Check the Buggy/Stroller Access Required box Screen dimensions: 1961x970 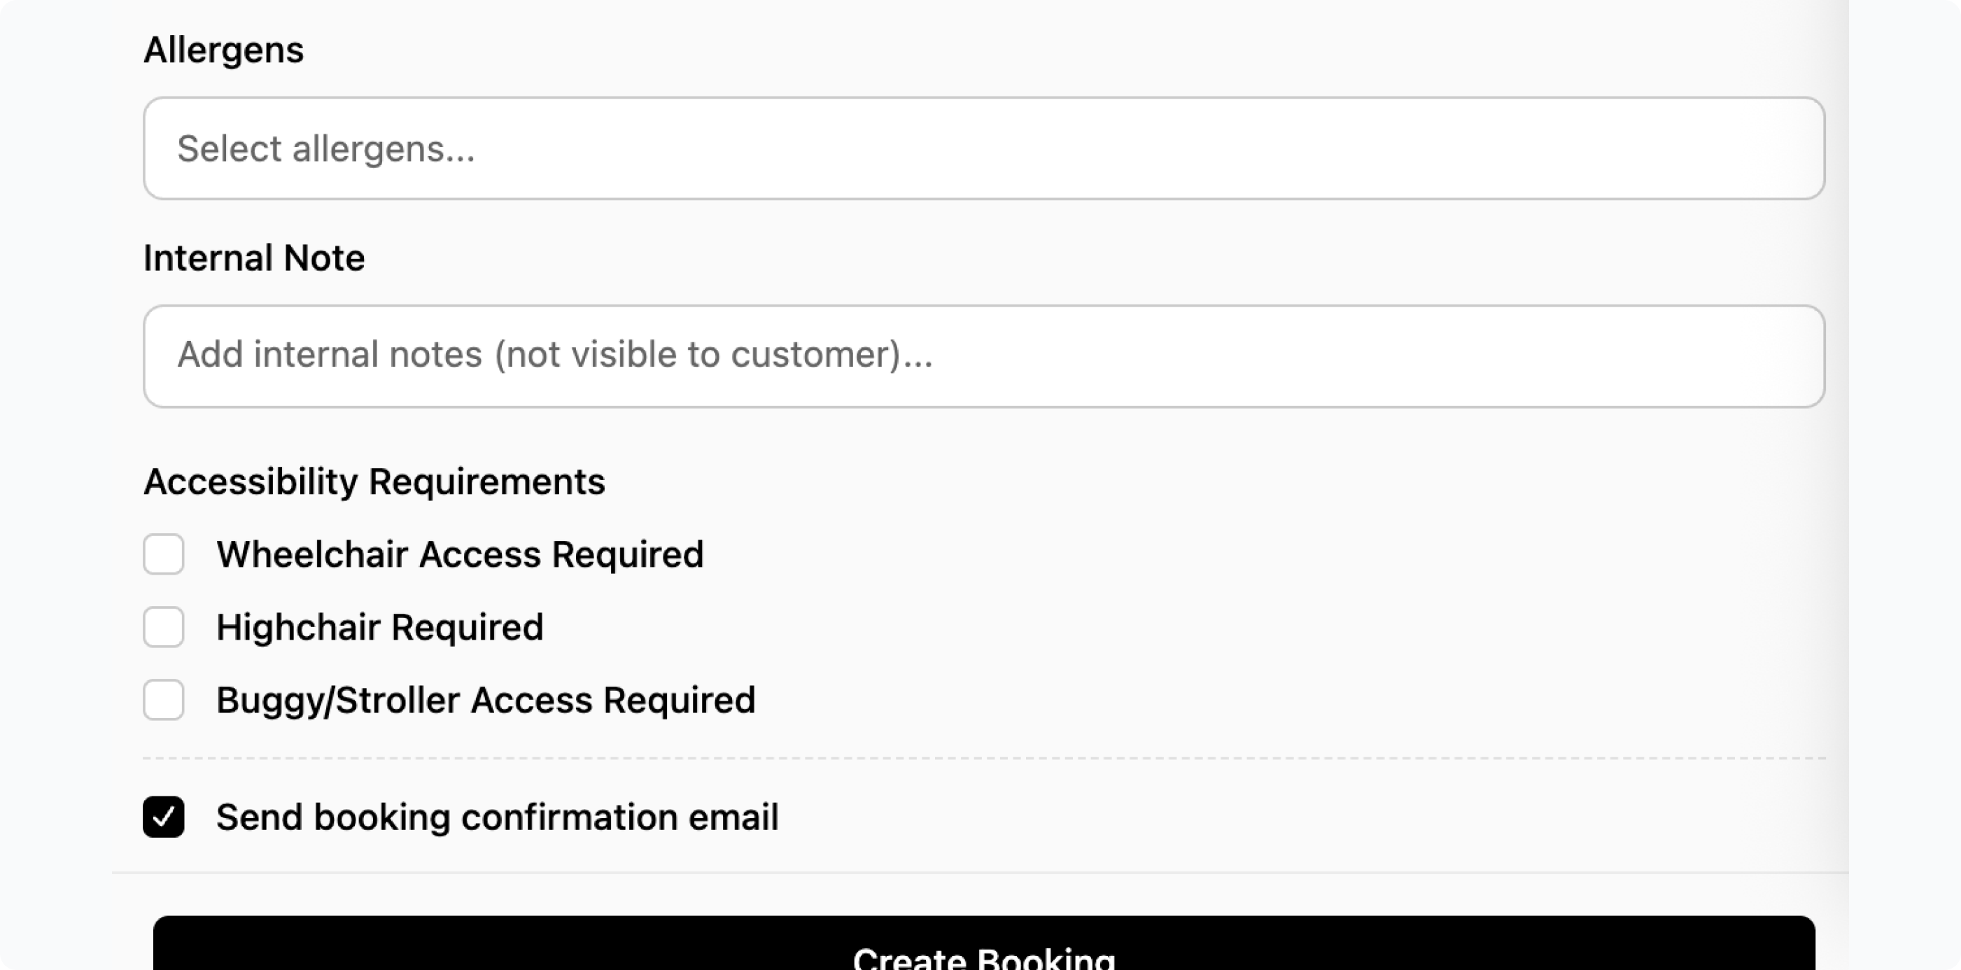(164, 700)
